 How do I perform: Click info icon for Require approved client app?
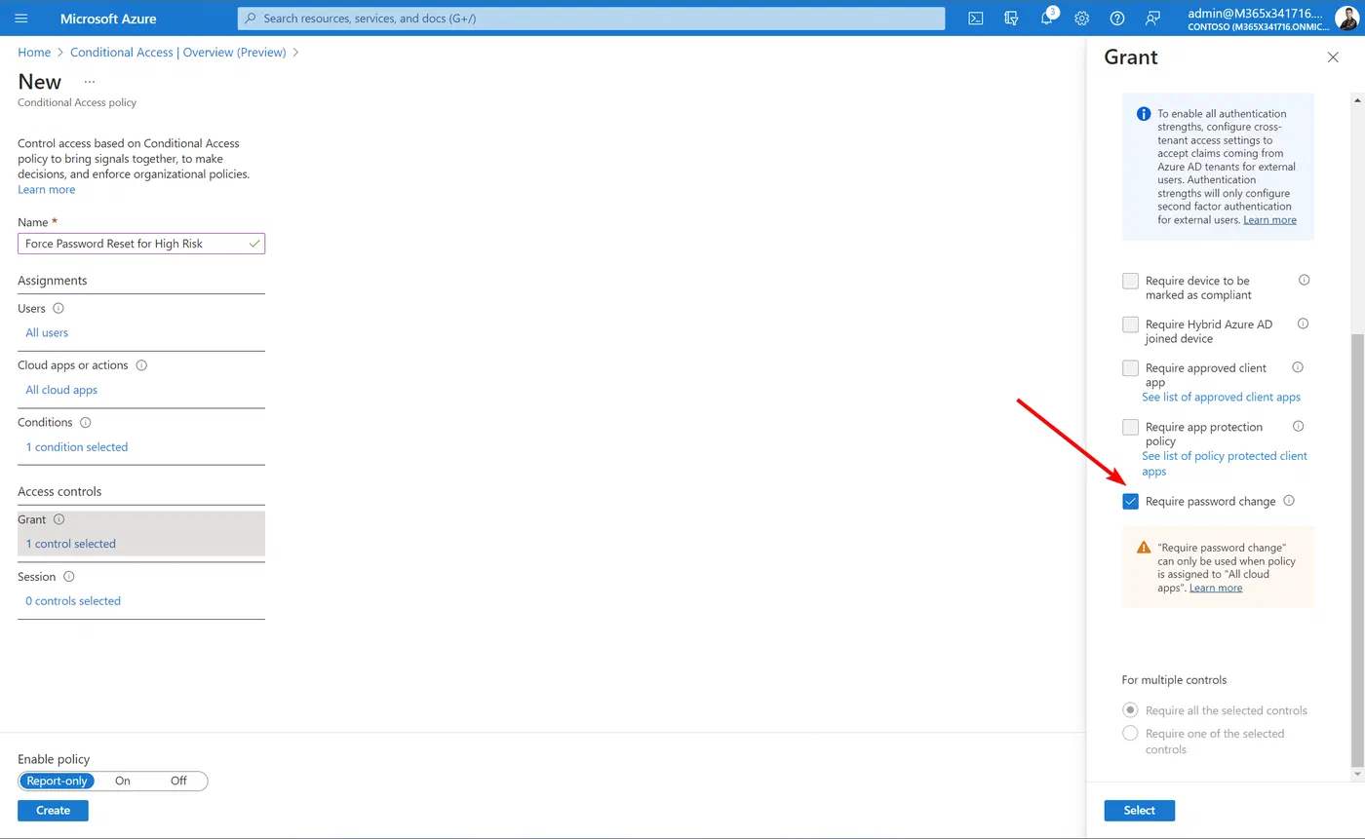pos(1298,367)
